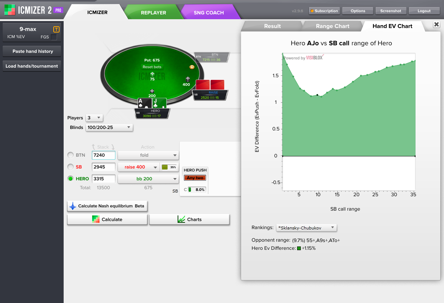
Task: Select the BTN radio button
Action: (x=70, y=155)
